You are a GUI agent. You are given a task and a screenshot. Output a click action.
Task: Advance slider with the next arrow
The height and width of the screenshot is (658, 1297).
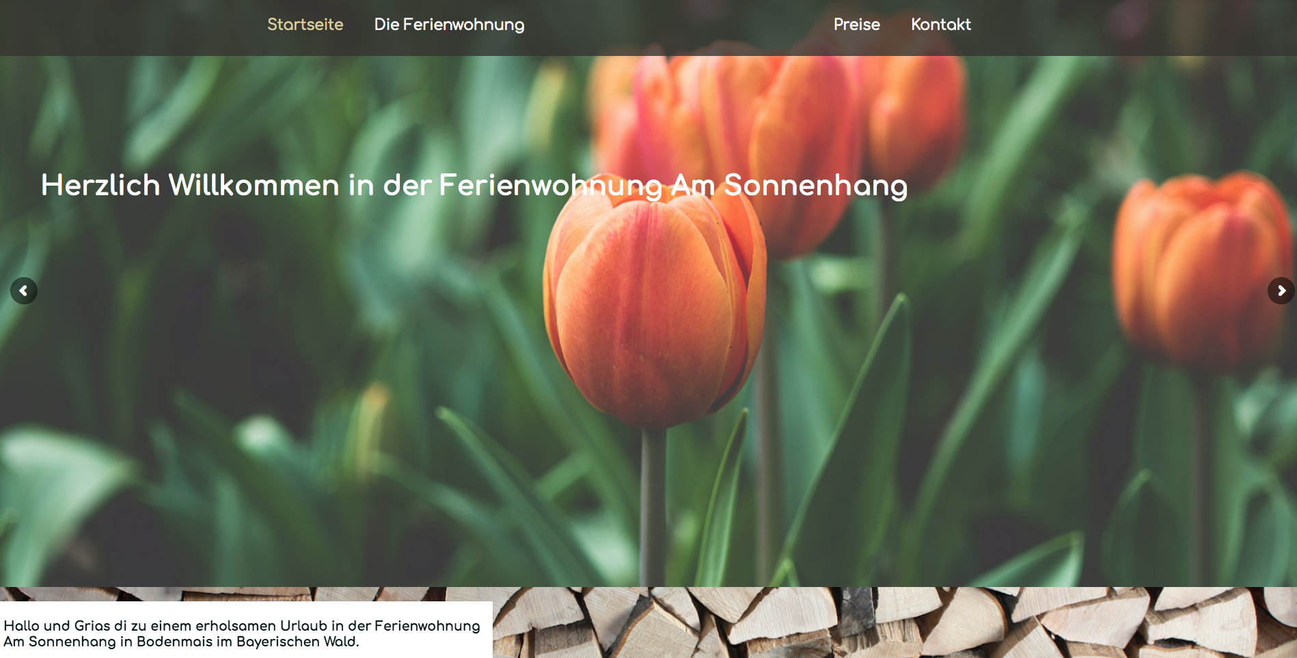(1281, 291)
